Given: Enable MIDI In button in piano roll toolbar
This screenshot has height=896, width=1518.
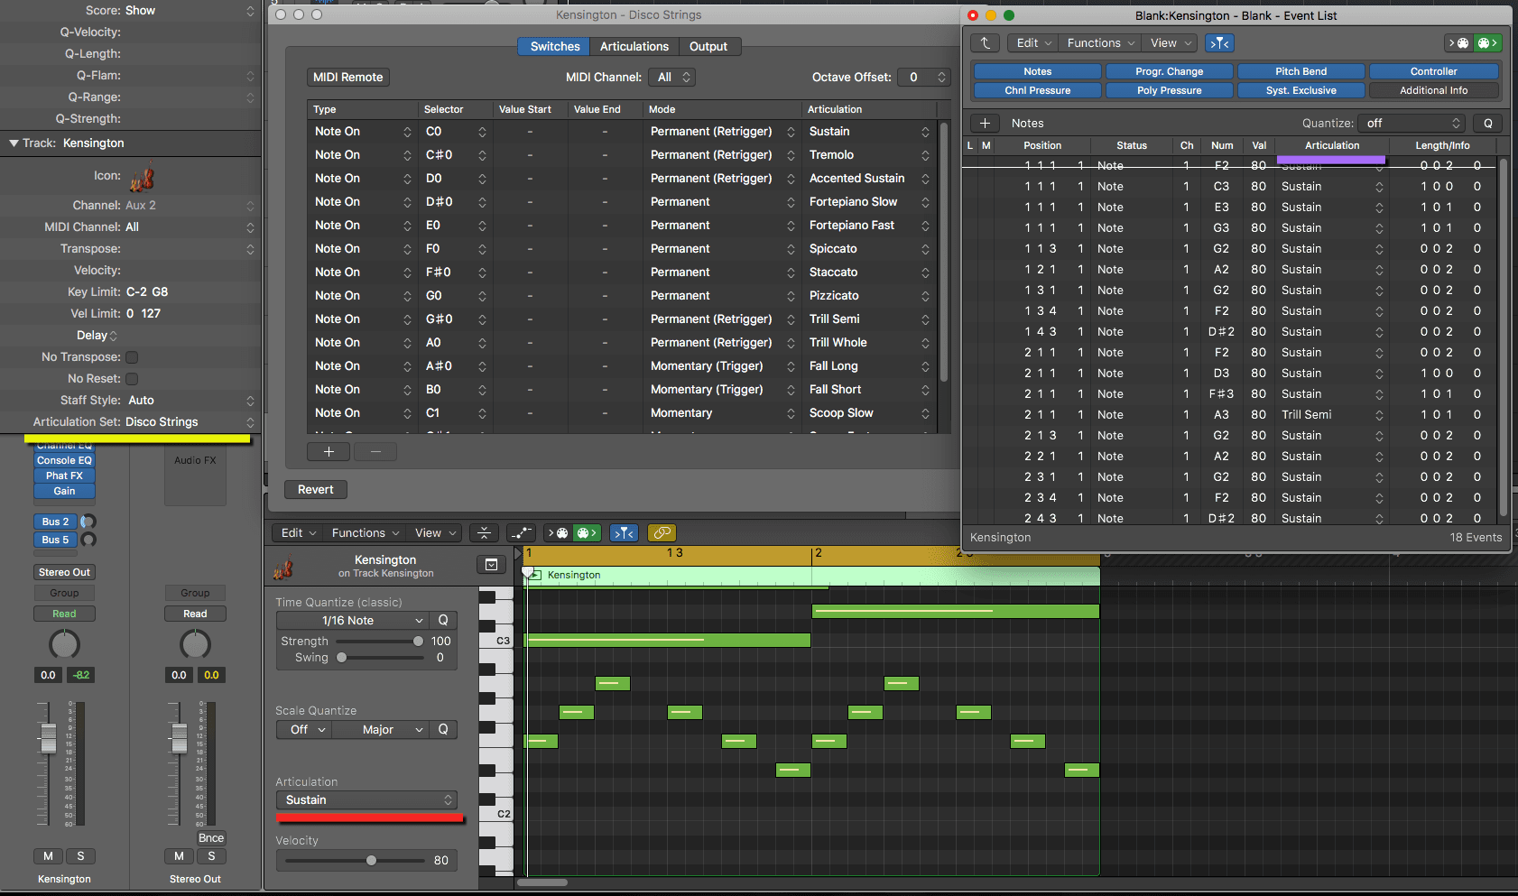Looking at the screenshot, I should coord(558,533).
